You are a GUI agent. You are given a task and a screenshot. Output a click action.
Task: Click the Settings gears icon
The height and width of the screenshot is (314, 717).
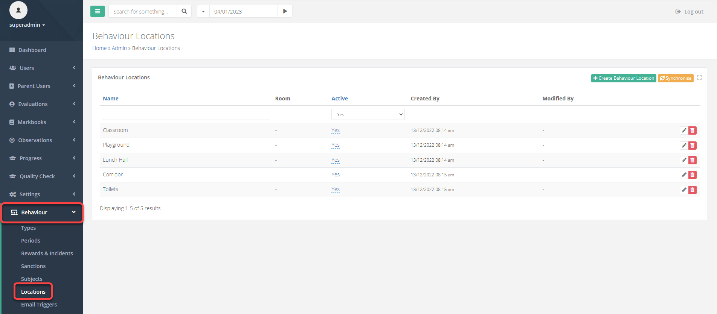(x=12, y=194)
